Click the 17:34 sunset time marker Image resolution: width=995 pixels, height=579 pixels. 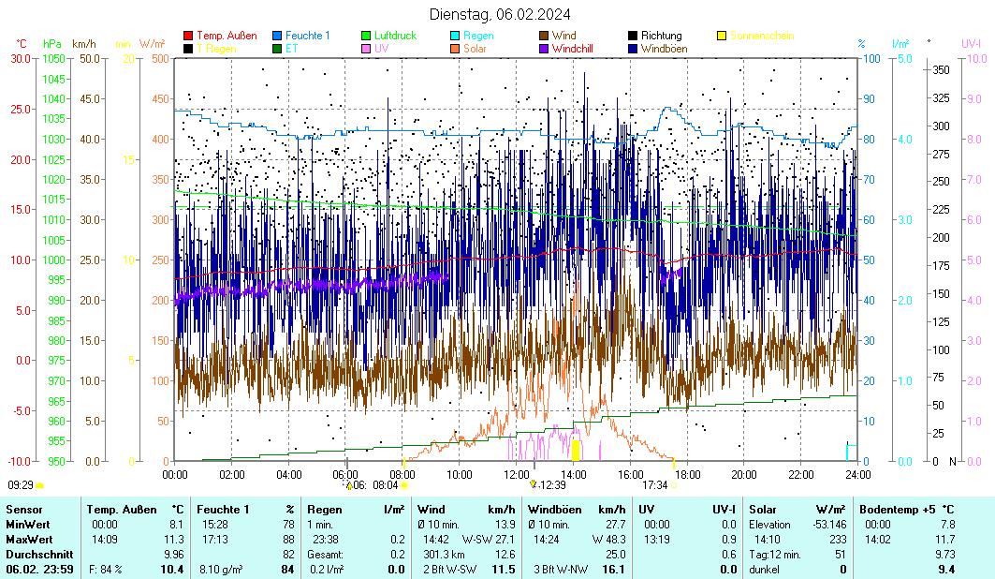pyautogui.click(x=654, y=485)
